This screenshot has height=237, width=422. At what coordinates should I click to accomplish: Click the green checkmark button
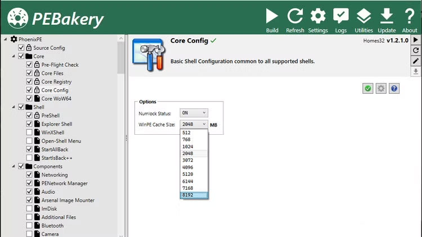click(x=367, y=88)
